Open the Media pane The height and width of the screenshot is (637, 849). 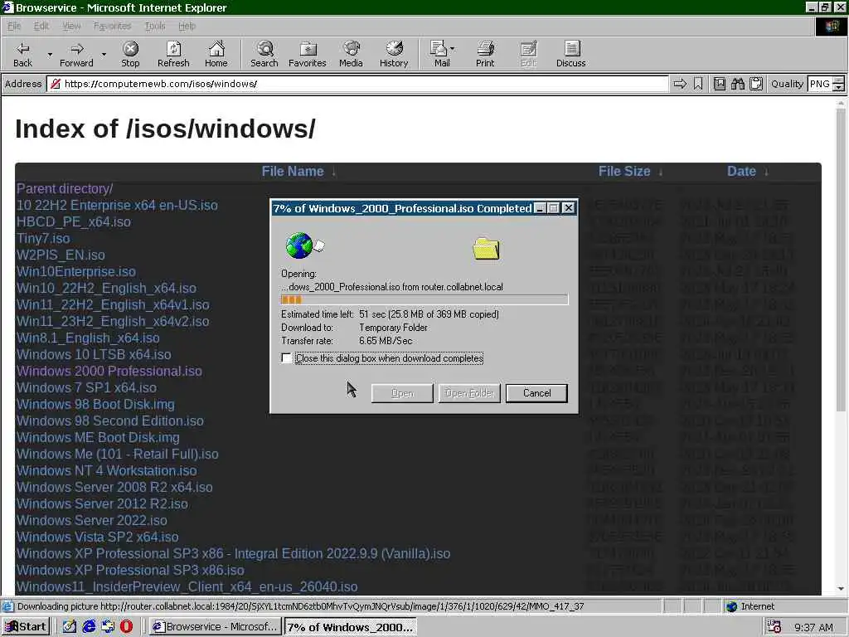351,54
